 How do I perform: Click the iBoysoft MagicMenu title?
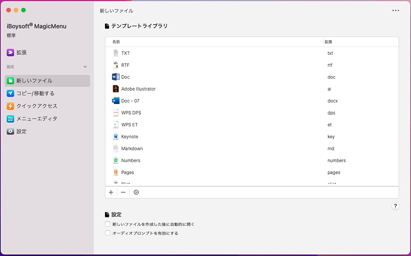[x=36, y=26]
